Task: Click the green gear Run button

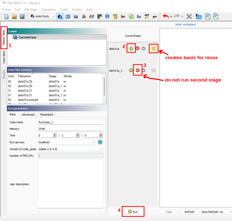Action: [133, 212]
